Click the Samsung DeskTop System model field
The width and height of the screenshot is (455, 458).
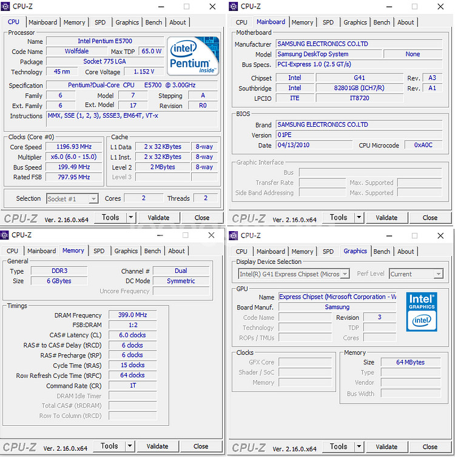pos(329,55)
